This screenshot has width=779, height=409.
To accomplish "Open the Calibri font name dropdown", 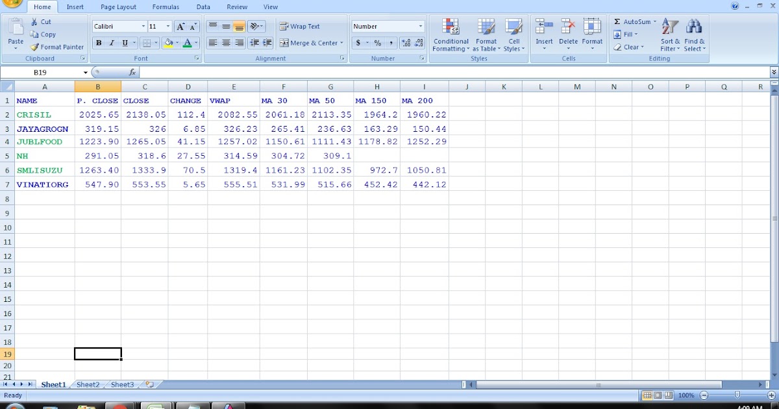I will [143, 27].
